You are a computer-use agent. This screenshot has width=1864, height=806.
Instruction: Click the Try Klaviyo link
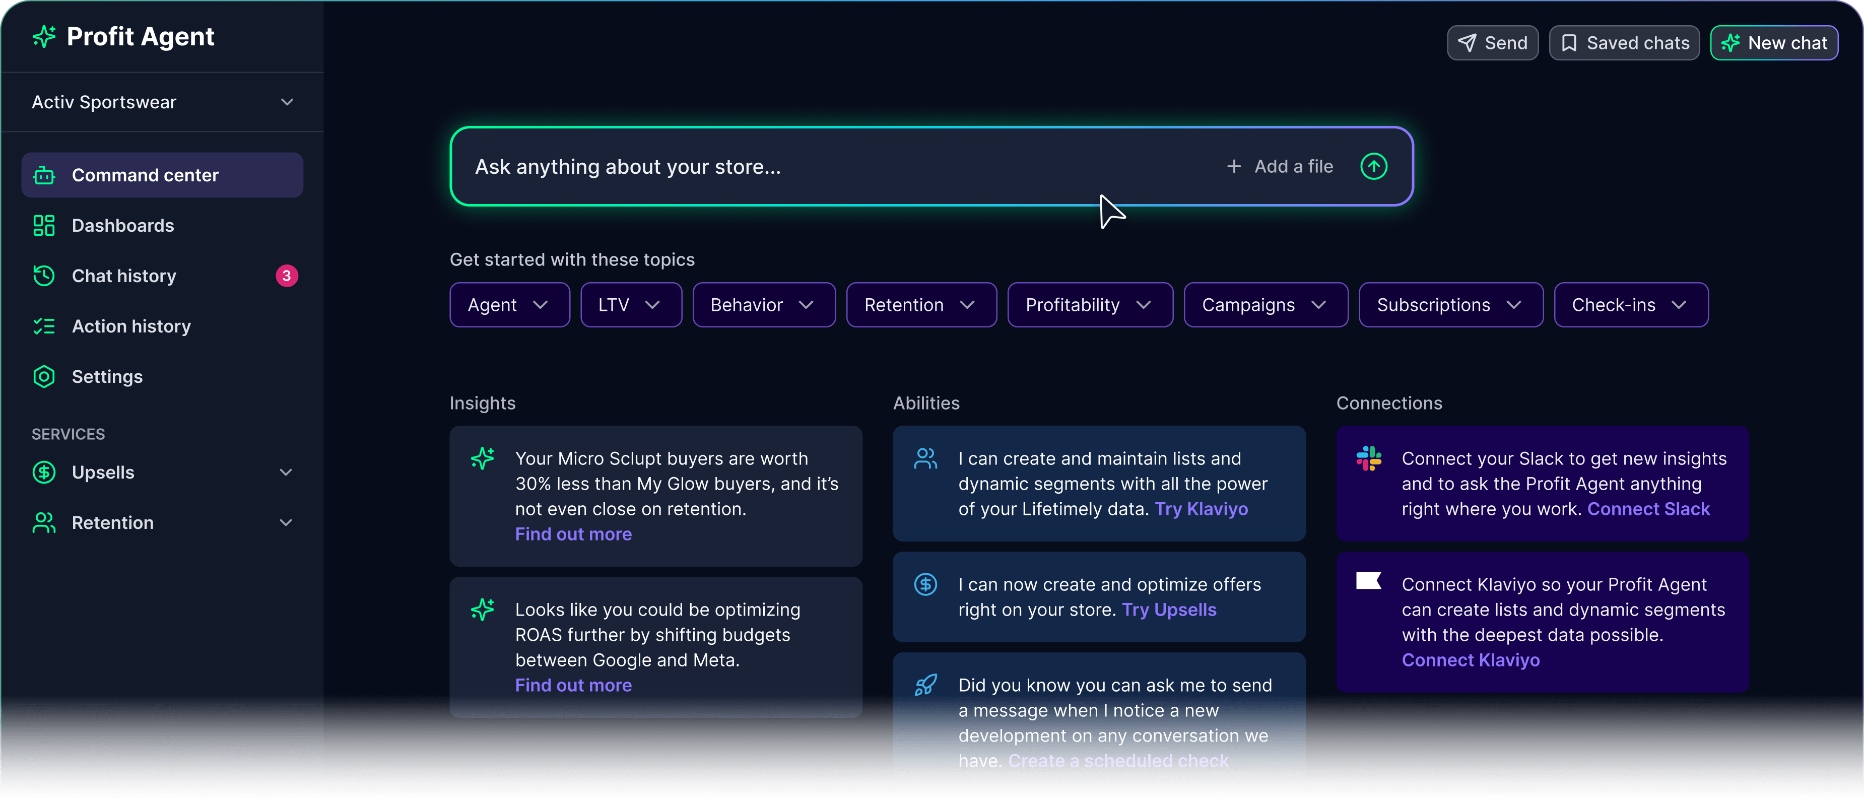click(x=1201, y=509)
